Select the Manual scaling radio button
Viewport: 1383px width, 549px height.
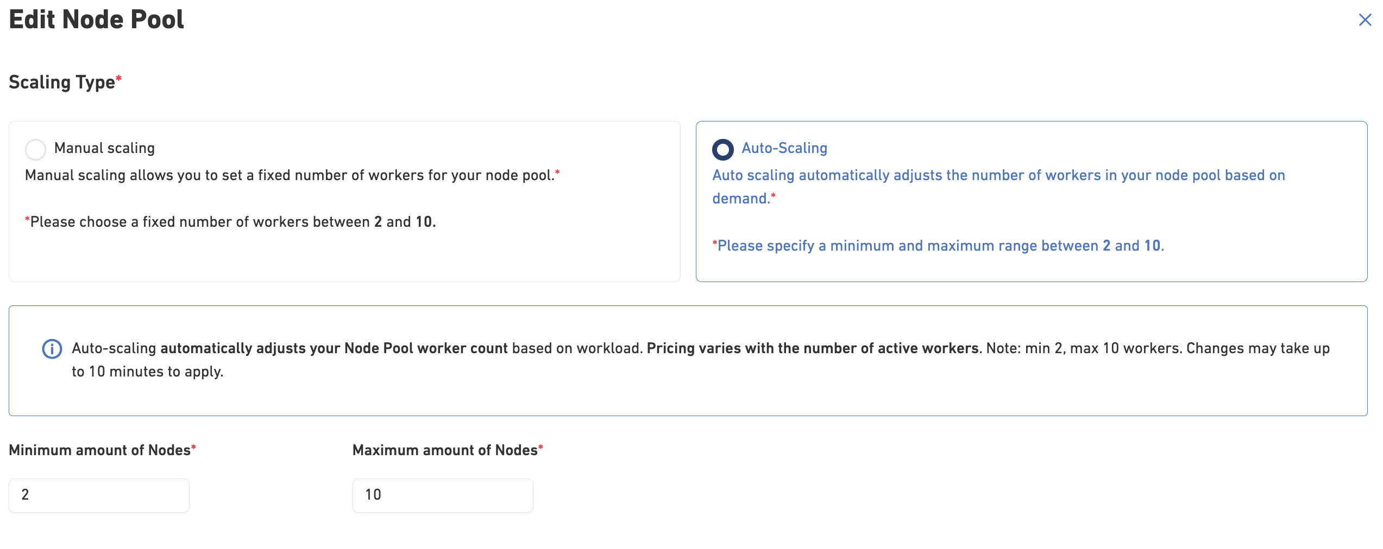coord(36,149)
